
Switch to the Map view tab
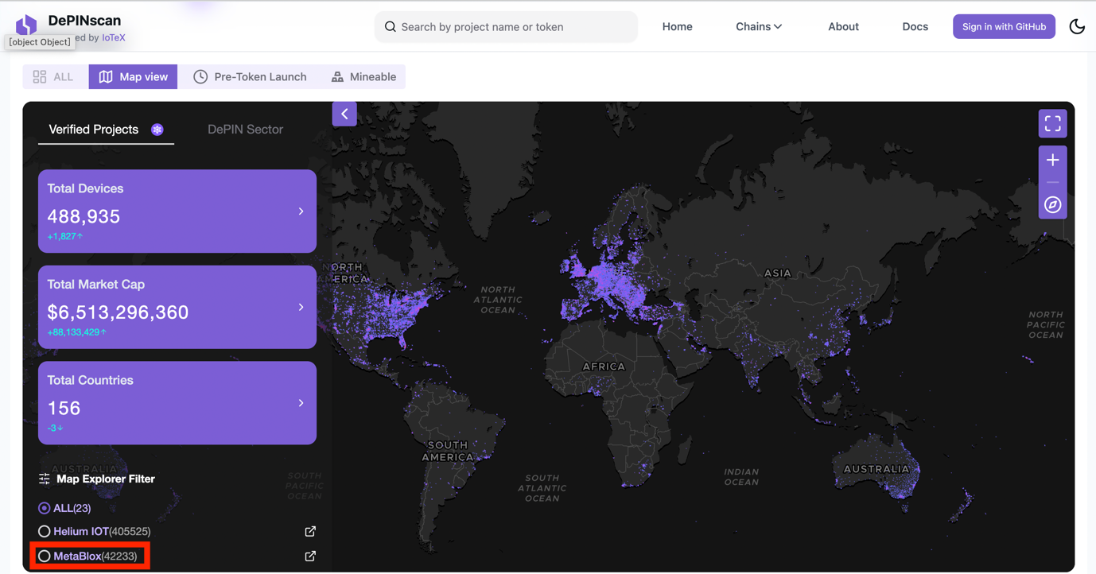click(133, 76)
